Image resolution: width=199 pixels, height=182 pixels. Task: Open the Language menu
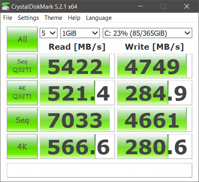99,18
